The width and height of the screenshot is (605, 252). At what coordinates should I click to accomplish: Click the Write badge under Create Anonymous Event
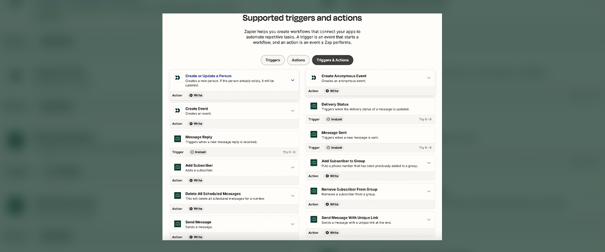332,91
